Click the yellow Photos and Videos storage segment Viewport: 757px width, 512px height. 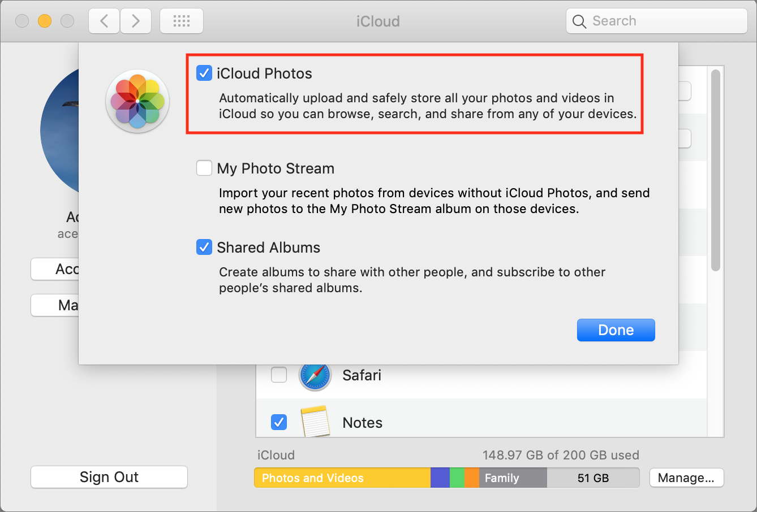click(342, 478)
